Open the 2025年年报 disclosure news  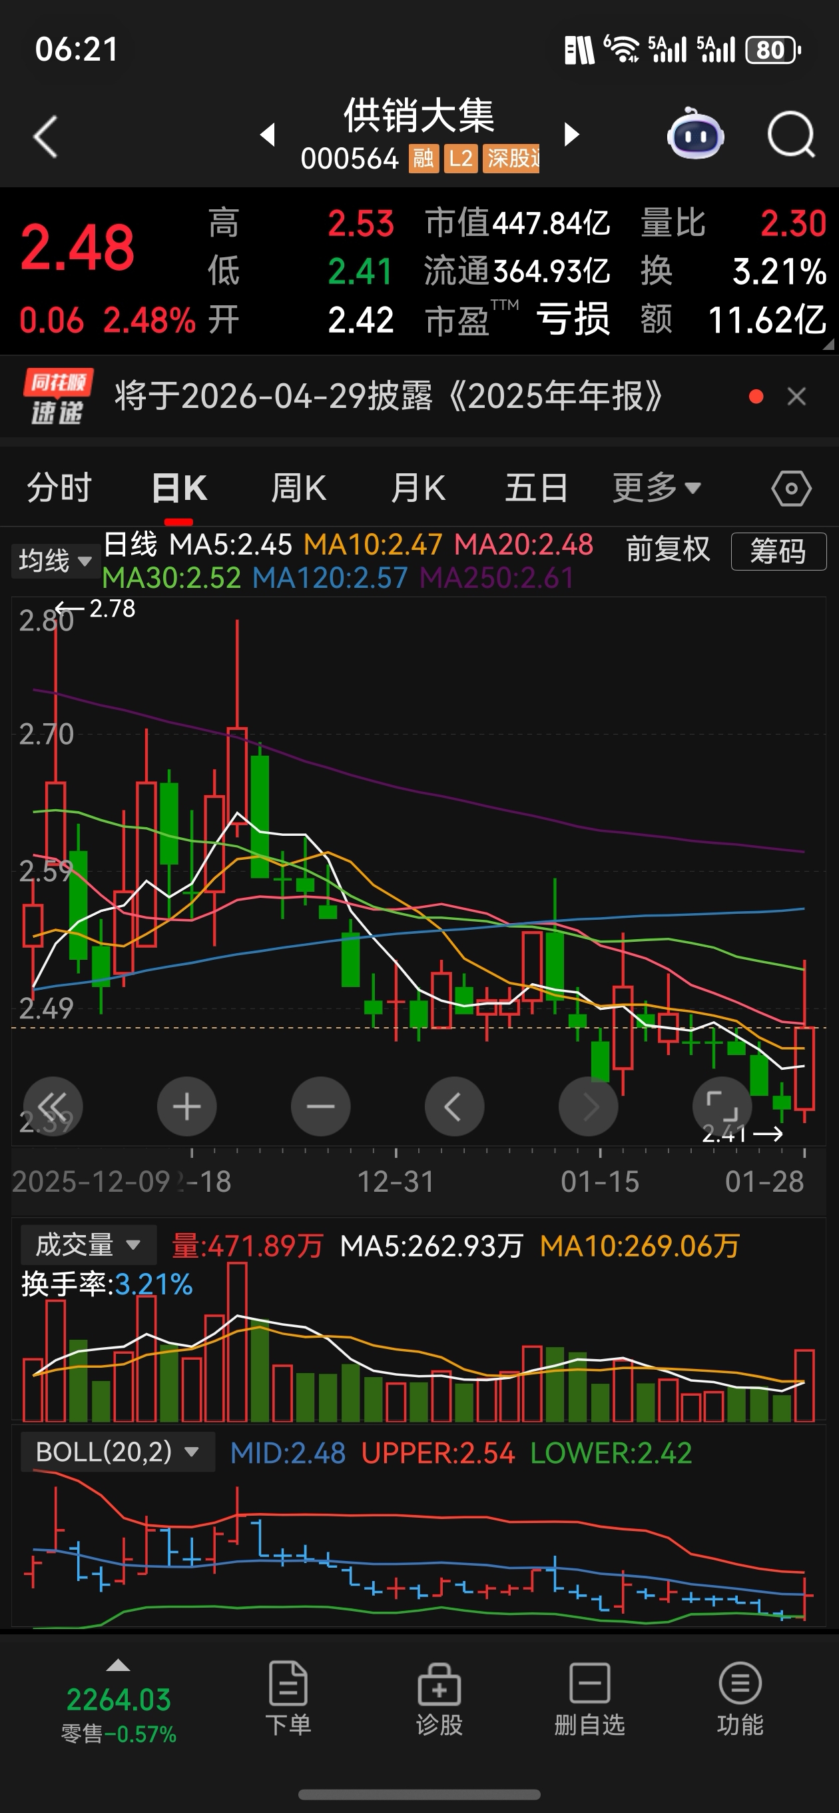pos(389,396)
